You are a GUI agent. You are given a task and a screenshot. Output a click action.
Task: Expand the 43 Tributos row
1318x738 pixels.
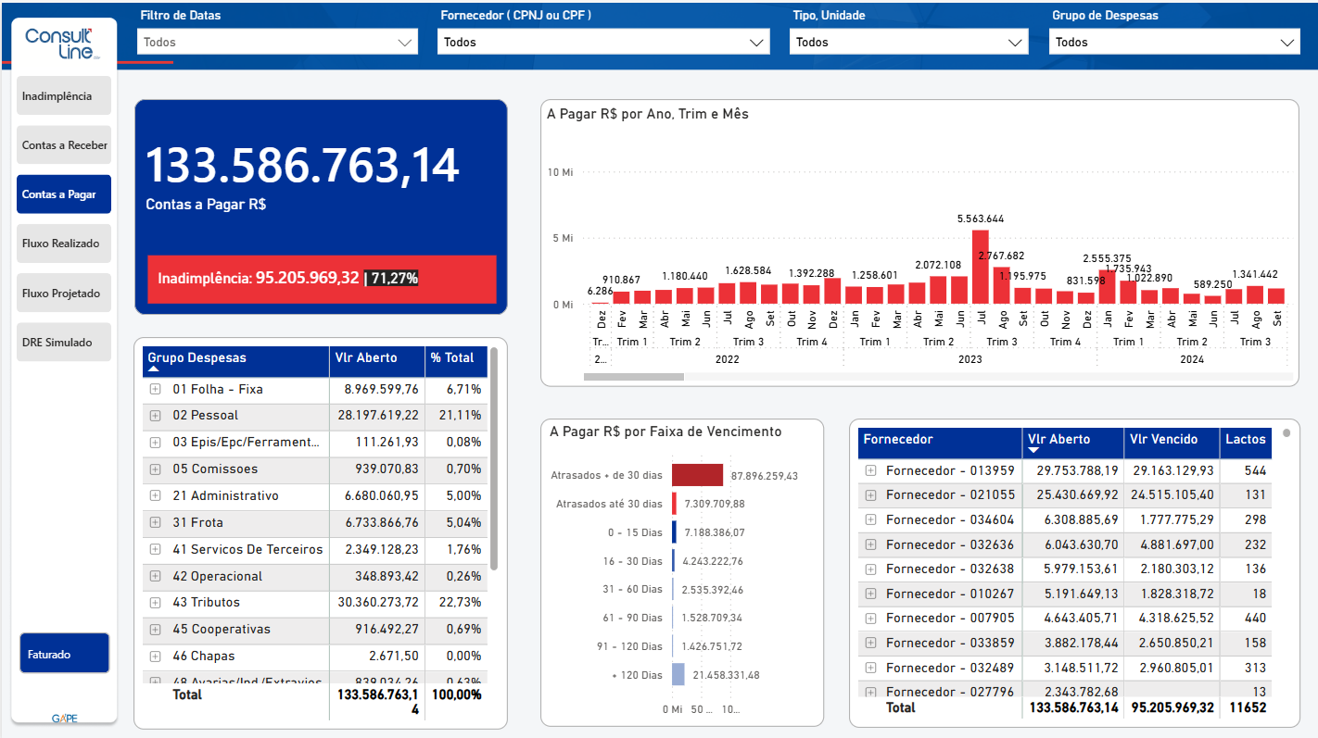[156, 603]
